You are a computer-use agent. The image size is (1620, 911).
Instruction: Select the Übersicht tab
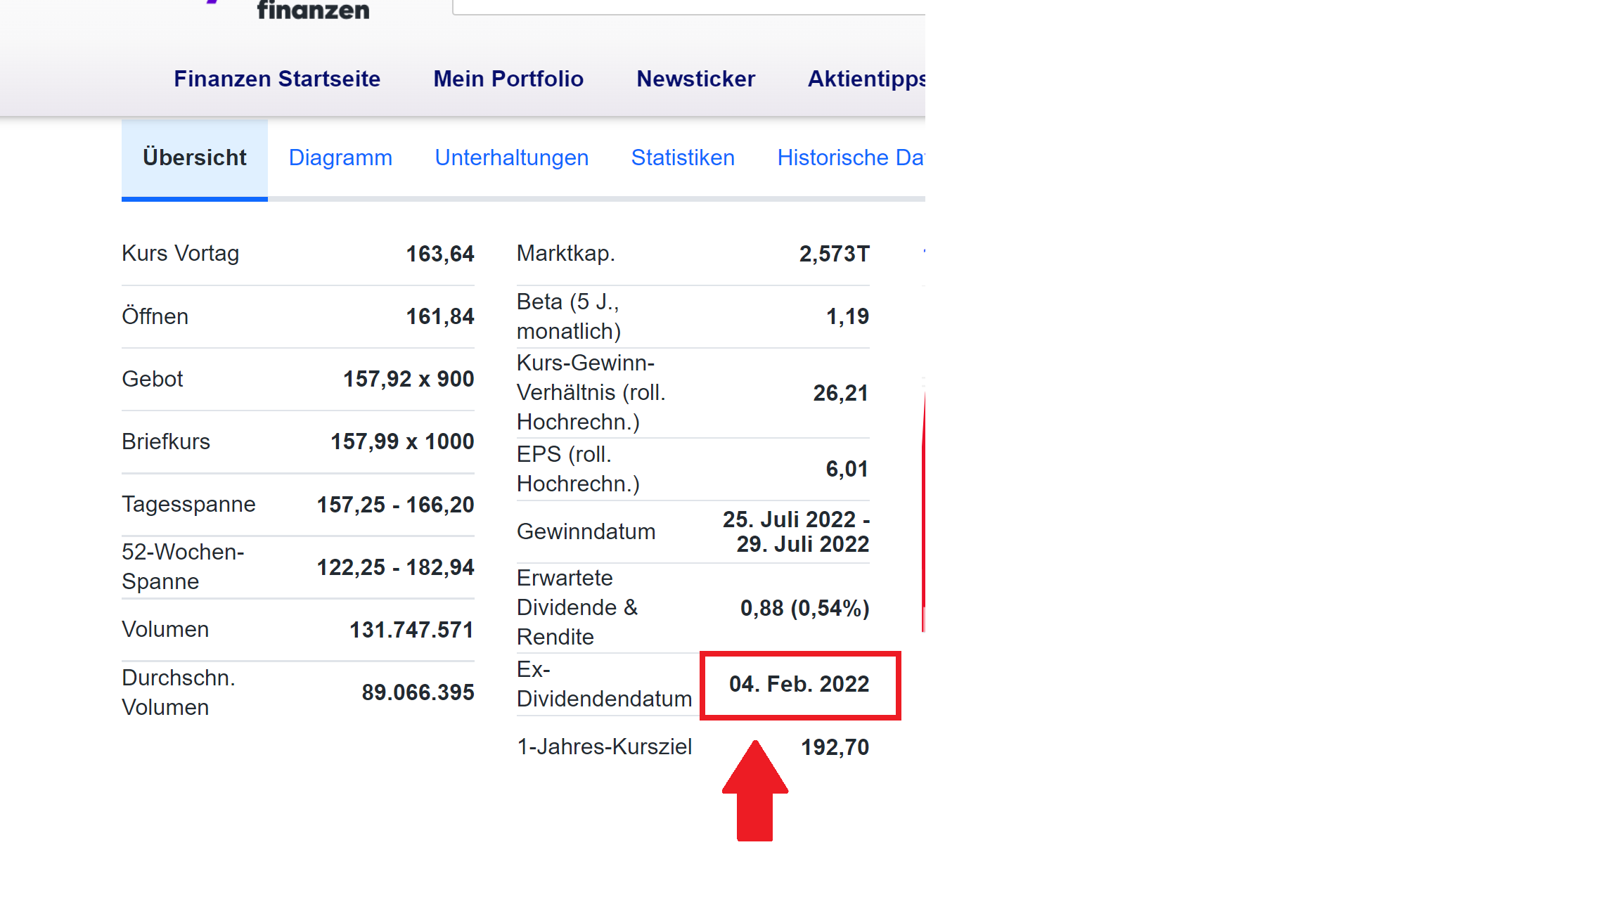click(195, 158)
